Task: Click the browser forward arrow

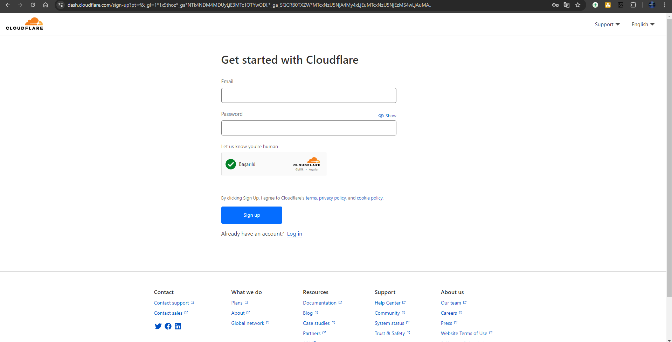Action: tap(20, 5)
